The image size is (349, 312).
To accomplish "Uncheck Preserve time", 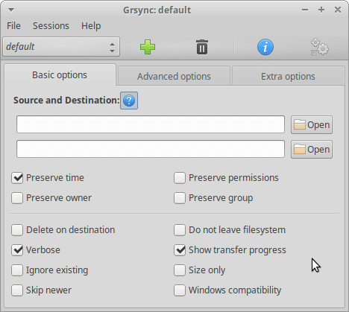I will point(17,178).
